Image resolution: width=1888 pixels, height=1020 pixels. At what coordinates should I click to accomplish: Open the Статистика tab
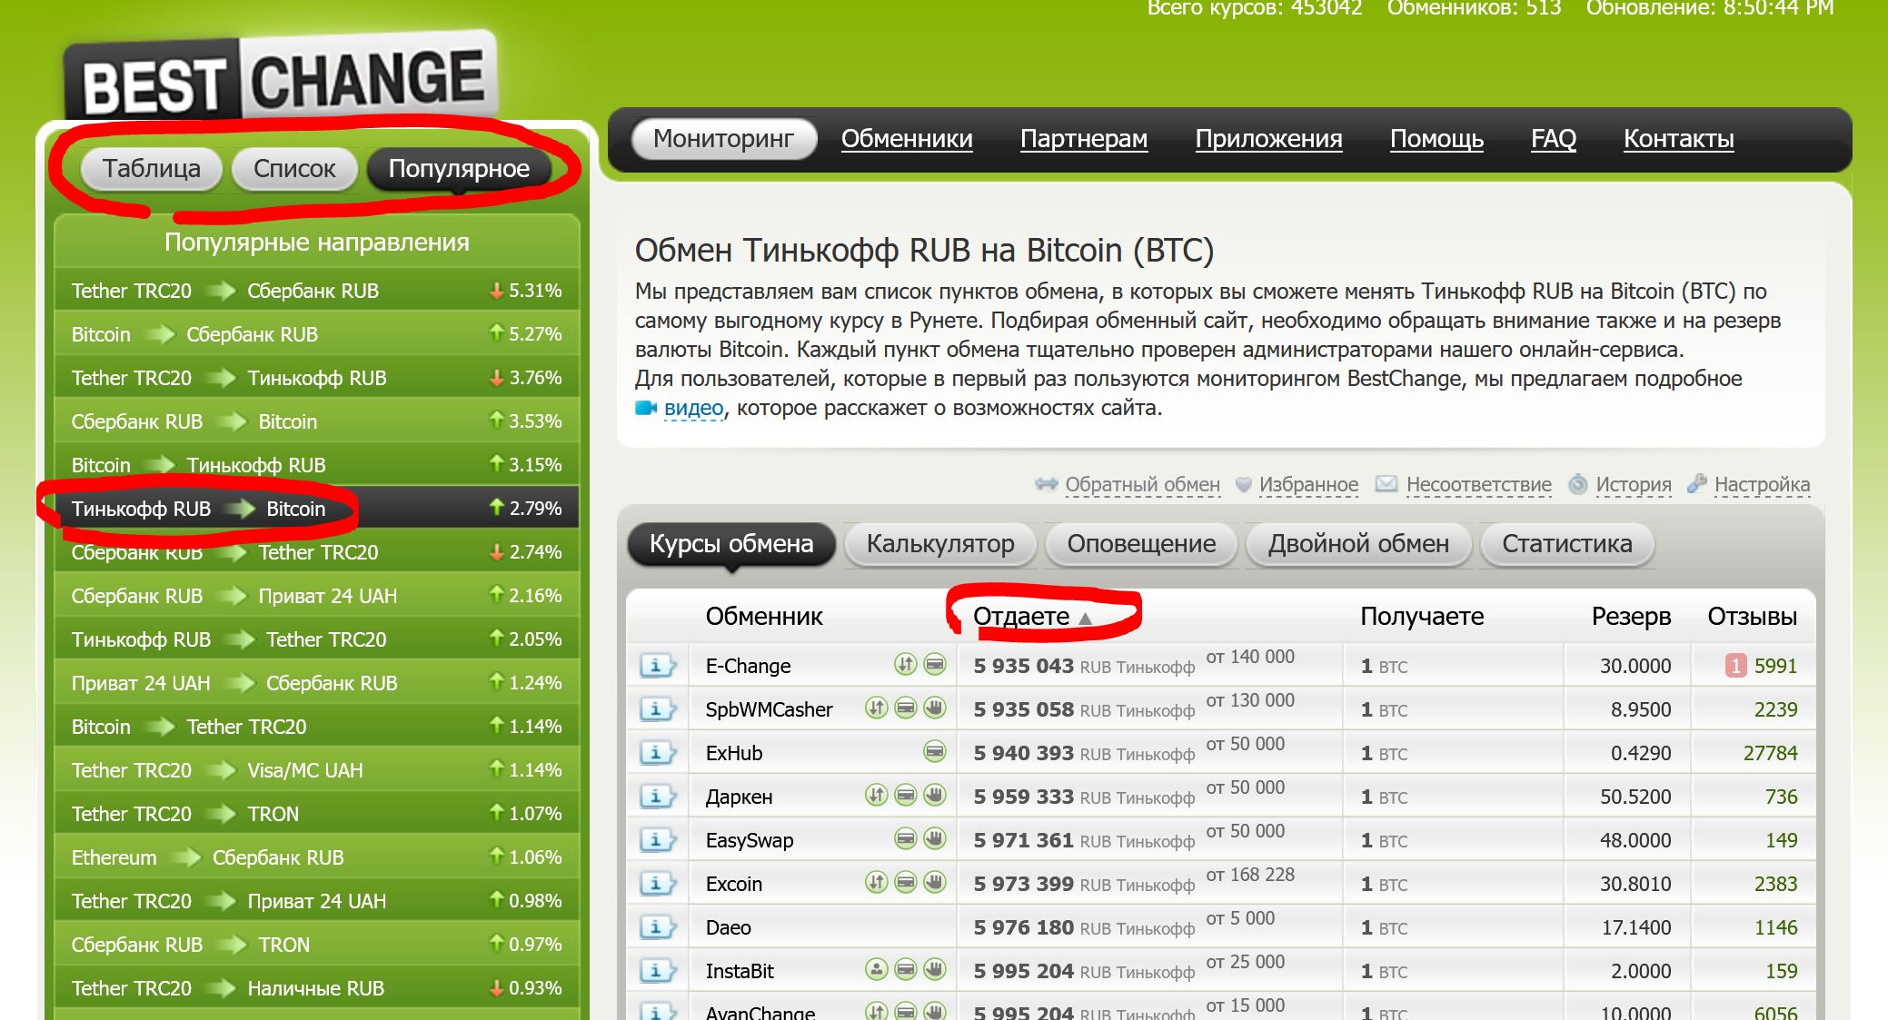click(1567, 544)
